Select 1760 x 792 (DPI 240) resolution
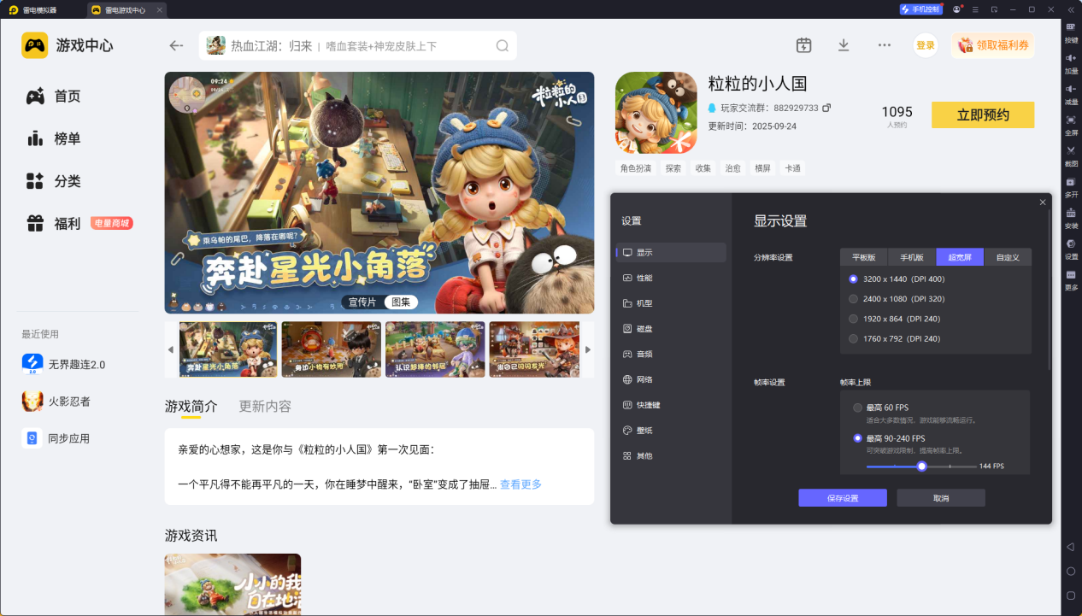This screenshot has height=616, width=1082. tap(895, 338)
